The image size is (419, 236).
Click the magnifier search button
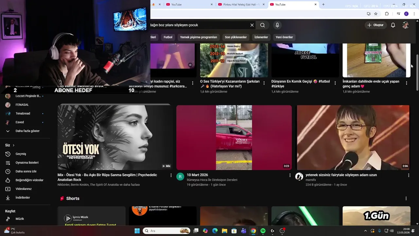tap(263, 25)
